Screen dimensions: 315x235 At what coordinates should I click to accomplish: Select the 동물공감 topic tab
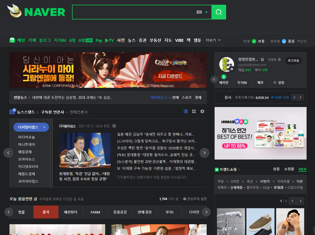pyautogui.click(x=120, y=212)
